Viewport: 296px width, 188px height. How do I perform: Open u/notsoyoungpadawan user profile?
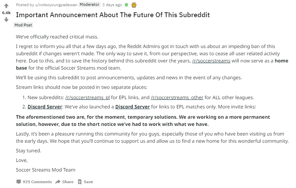[56, 5]
